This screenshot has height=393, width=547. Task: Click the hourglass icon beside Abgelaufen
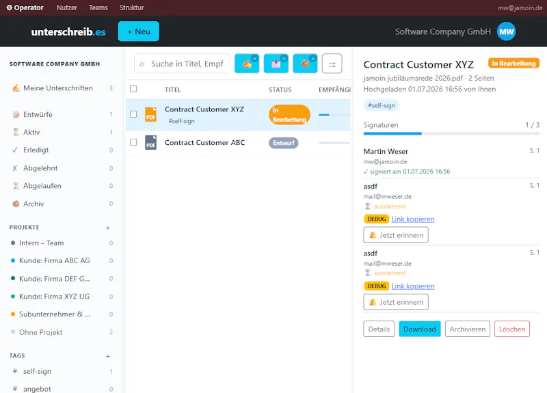[x=16, y=185]
